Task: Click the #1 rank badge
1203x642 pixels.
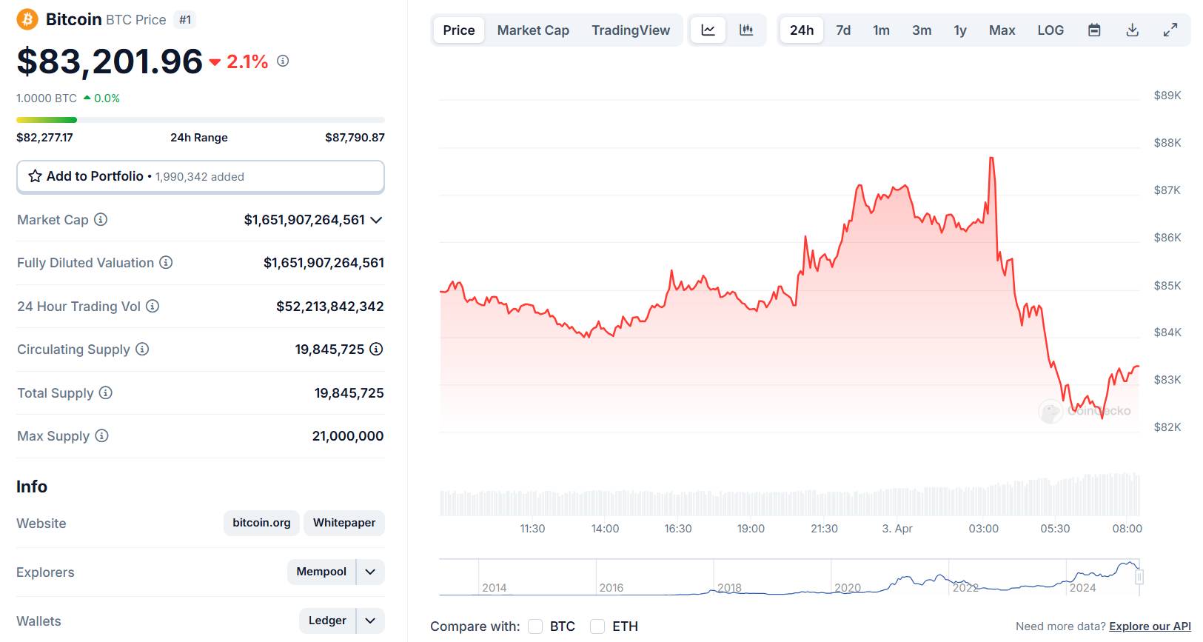Action: (185, 20)
